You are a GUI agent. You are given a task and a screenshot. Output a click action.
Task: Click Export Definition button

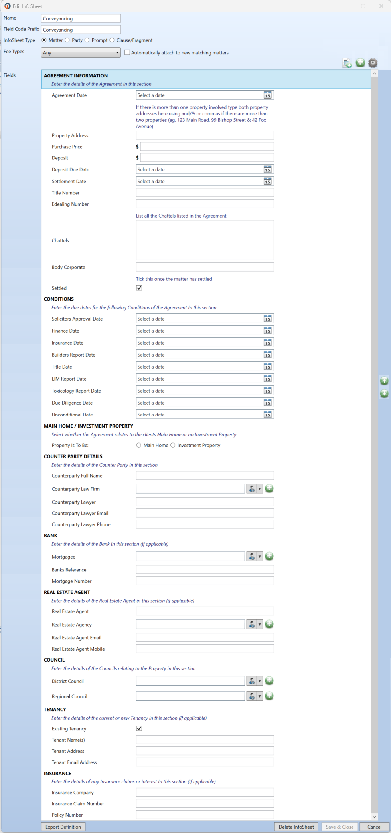[x=63, y=827]
